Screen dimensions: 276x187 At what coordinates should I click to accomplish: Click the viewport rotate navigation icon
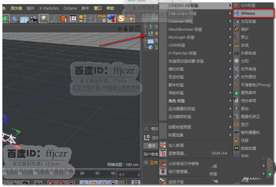[x=131, y=29]
